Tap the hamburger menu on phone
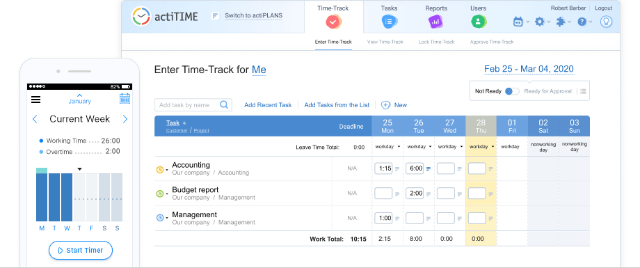Image resolution: width=640 pixels, height=268 pixels. click(x=36, y=100)
